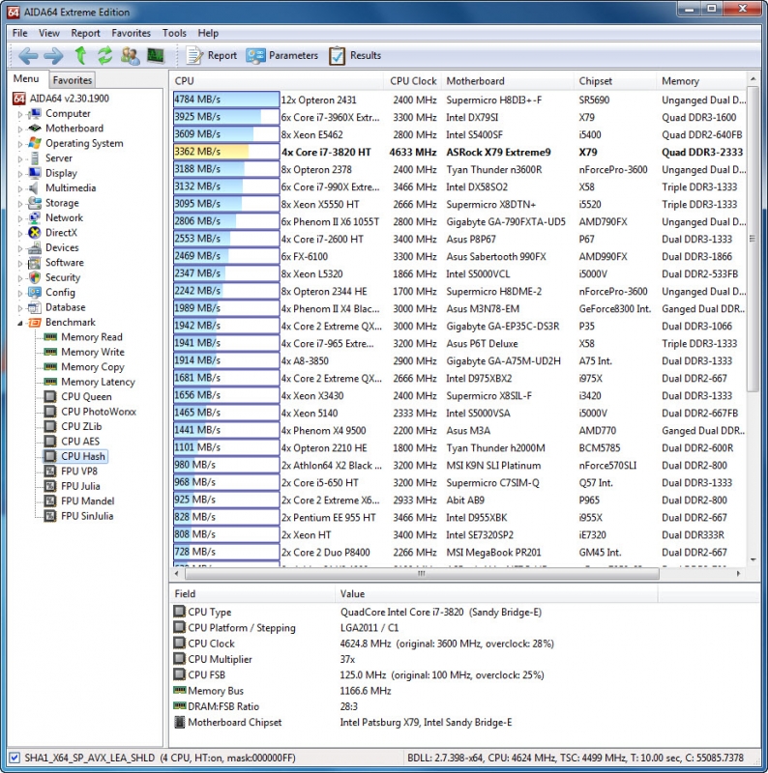The image size is (768, 773).
Task: Open the Database category
Action: [65, 307]
